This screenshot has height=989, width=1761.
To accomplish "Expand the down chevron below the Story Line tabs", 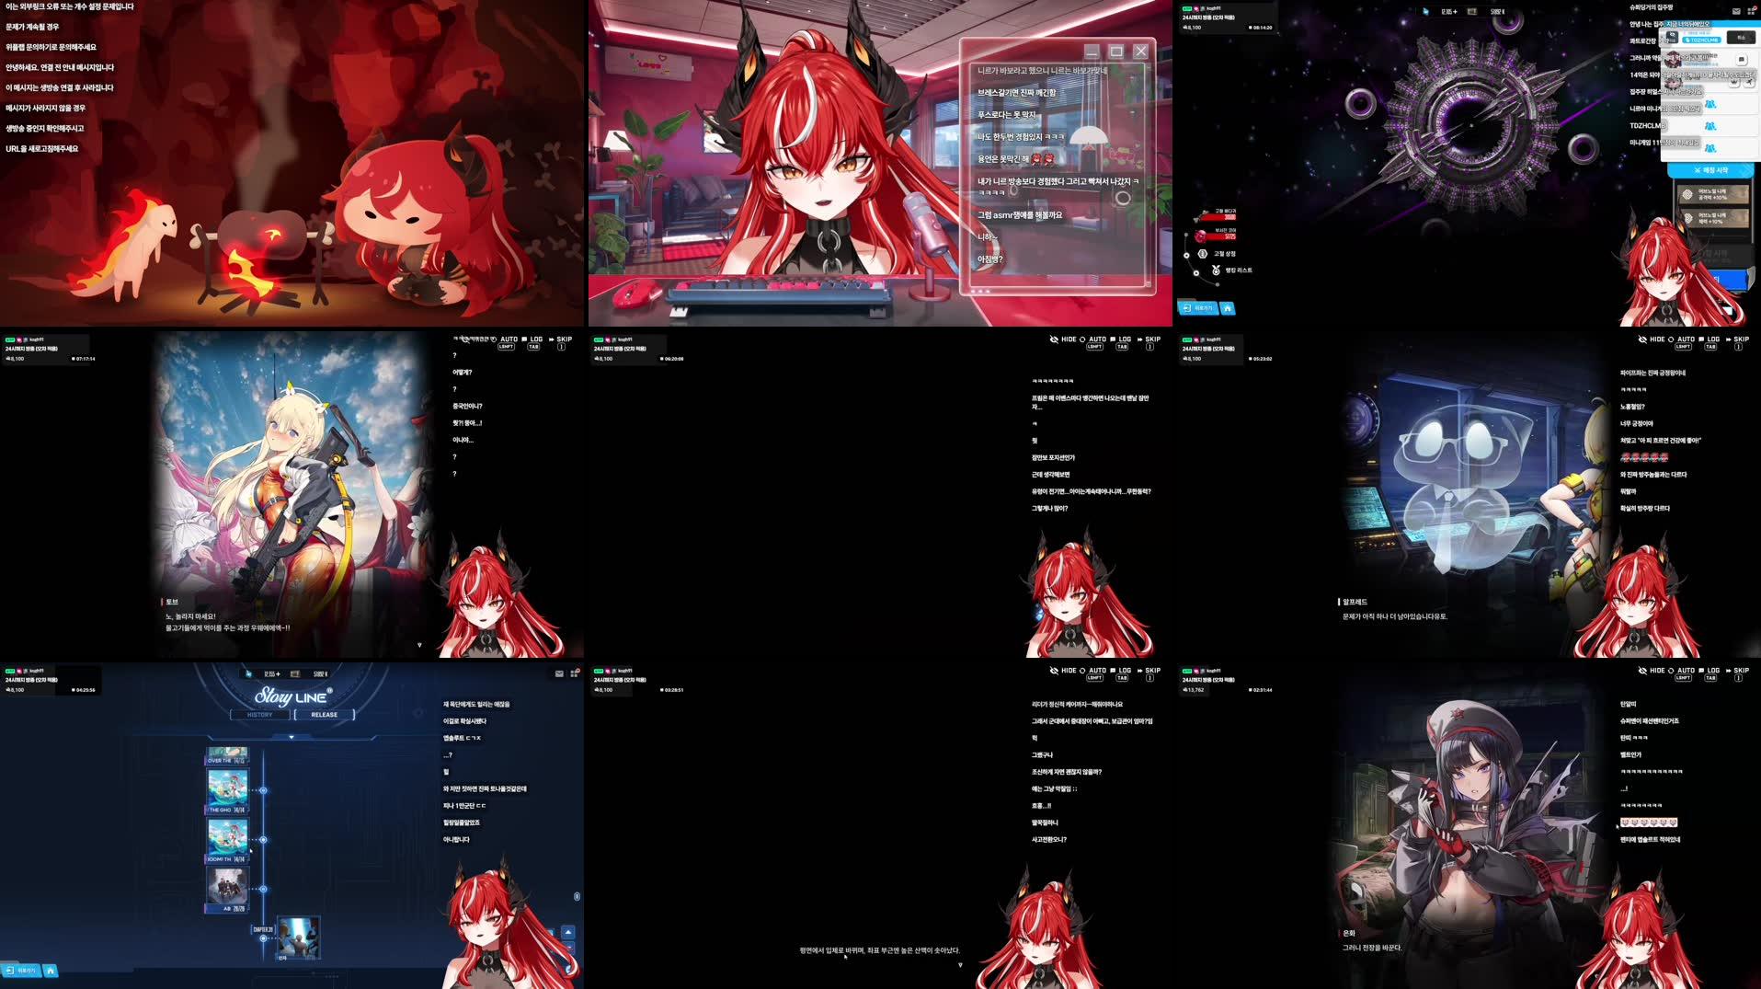I will click(291, 736).
